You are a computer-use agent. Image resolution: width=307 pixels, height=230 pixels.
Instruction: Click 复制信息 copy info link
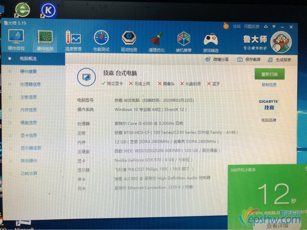click(x=269, y=85)
